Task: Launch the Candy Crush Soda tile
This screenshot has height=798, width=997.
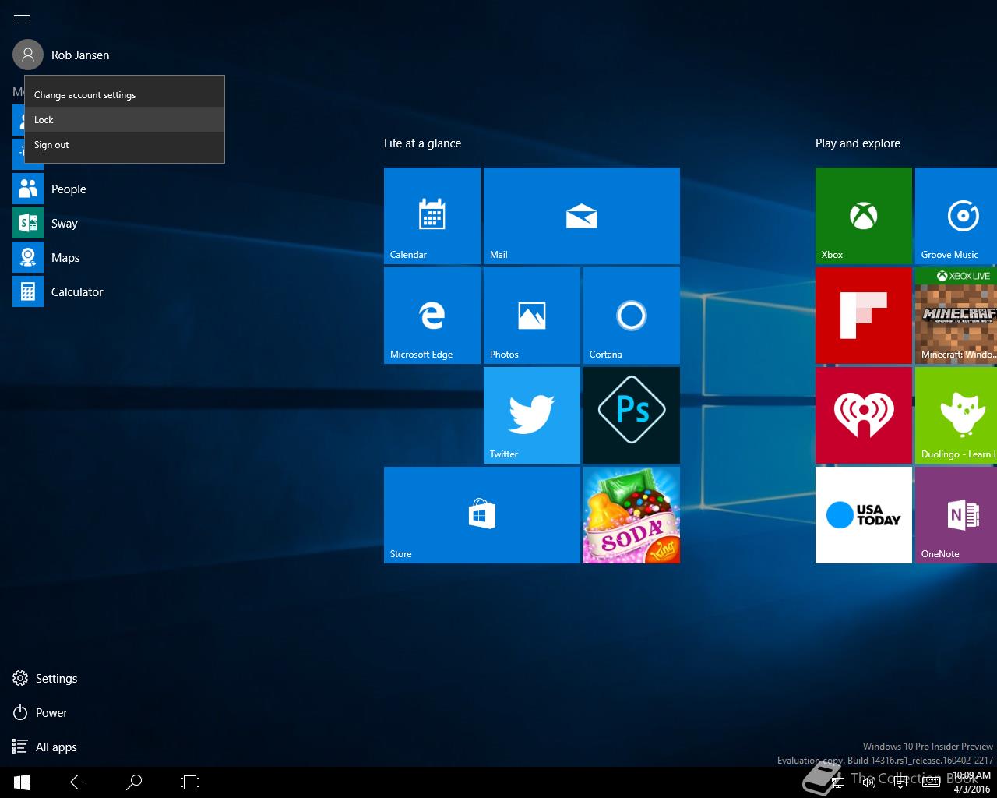Action: pos(632,515)
